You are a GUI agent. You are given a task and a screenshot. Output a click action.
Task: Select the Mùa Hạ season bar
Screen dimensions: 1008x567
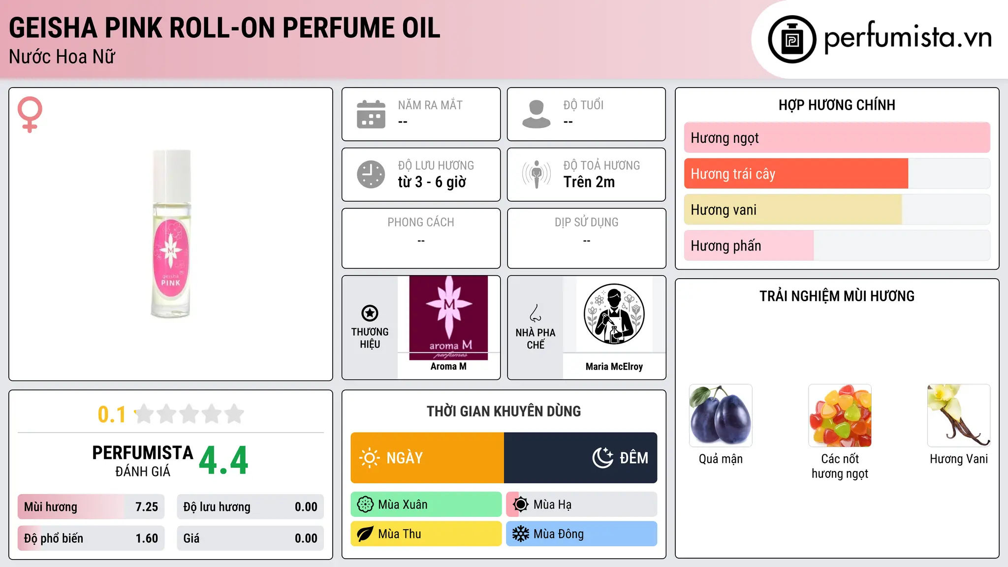point(582,504)
